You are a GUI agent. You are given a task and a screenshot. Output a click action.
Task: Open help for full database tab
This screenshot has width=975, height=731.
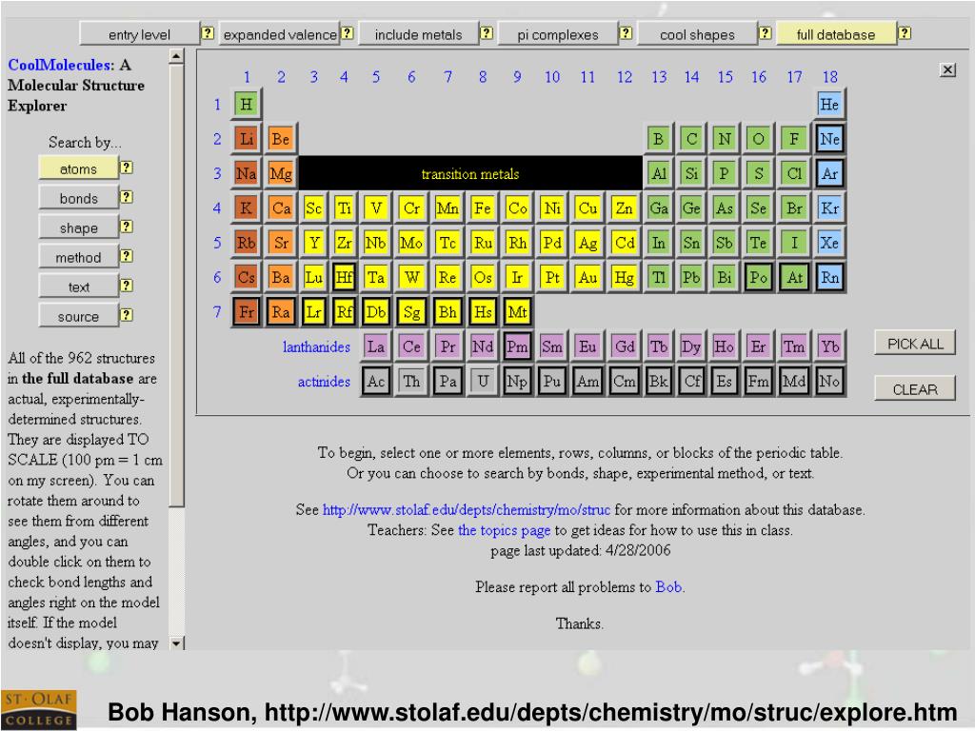[x=905, y=33]
